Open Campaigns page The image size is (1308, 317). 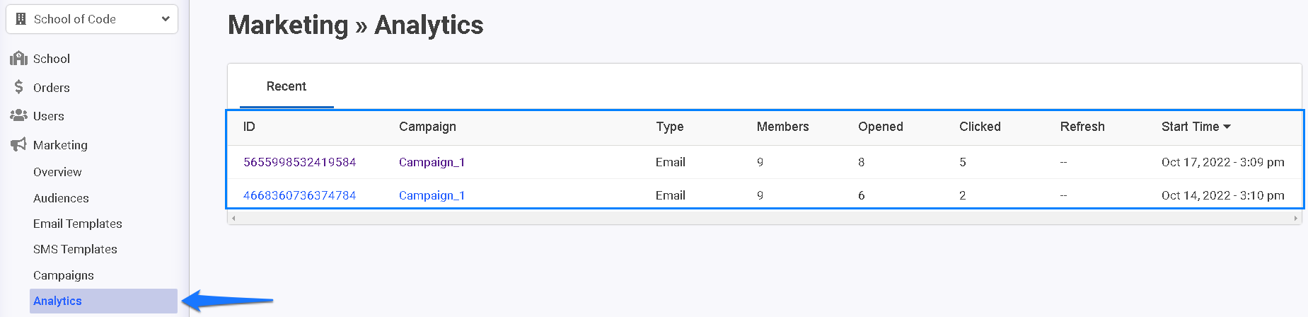click(x=64, y=275)
